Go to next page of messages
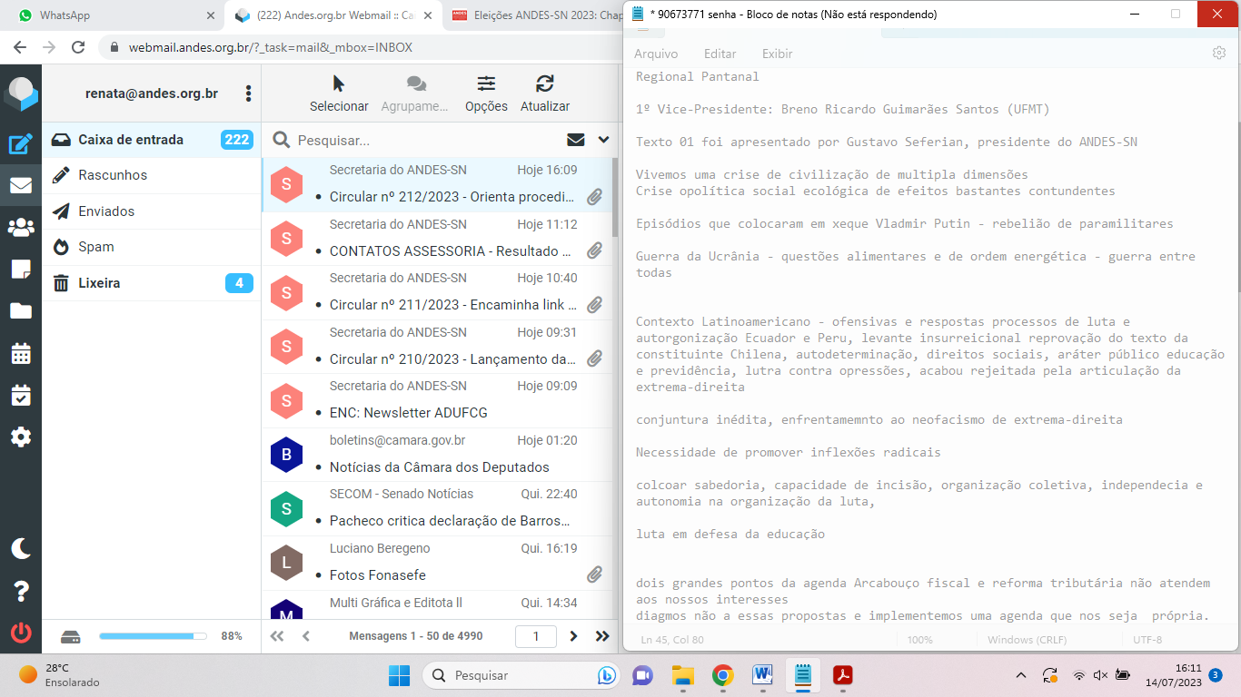 click(573, 636)
